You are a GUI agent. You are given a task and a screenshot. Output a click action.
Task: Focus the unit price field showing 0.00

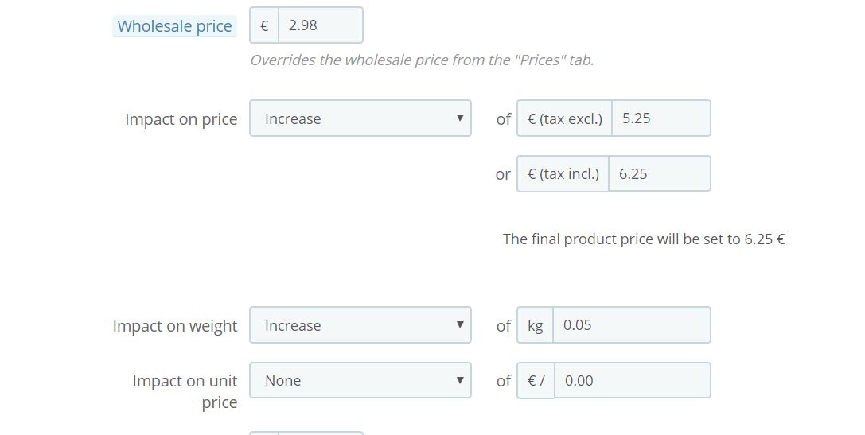(632, 381)
